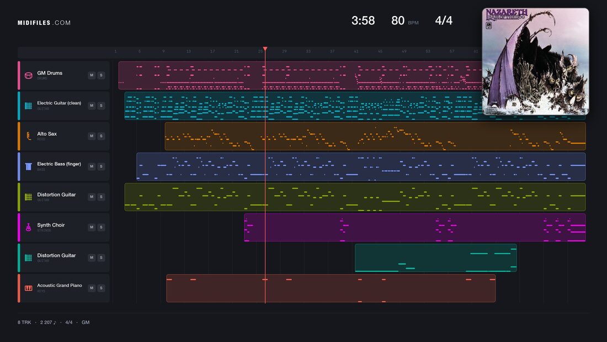Viewport: 607px width, 342px height.
Task: Mute the Acoustic Grand Piano track
Action: tap(92, 288)
